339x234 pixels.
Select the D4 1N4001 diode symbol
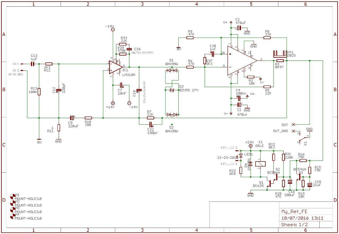251,164
